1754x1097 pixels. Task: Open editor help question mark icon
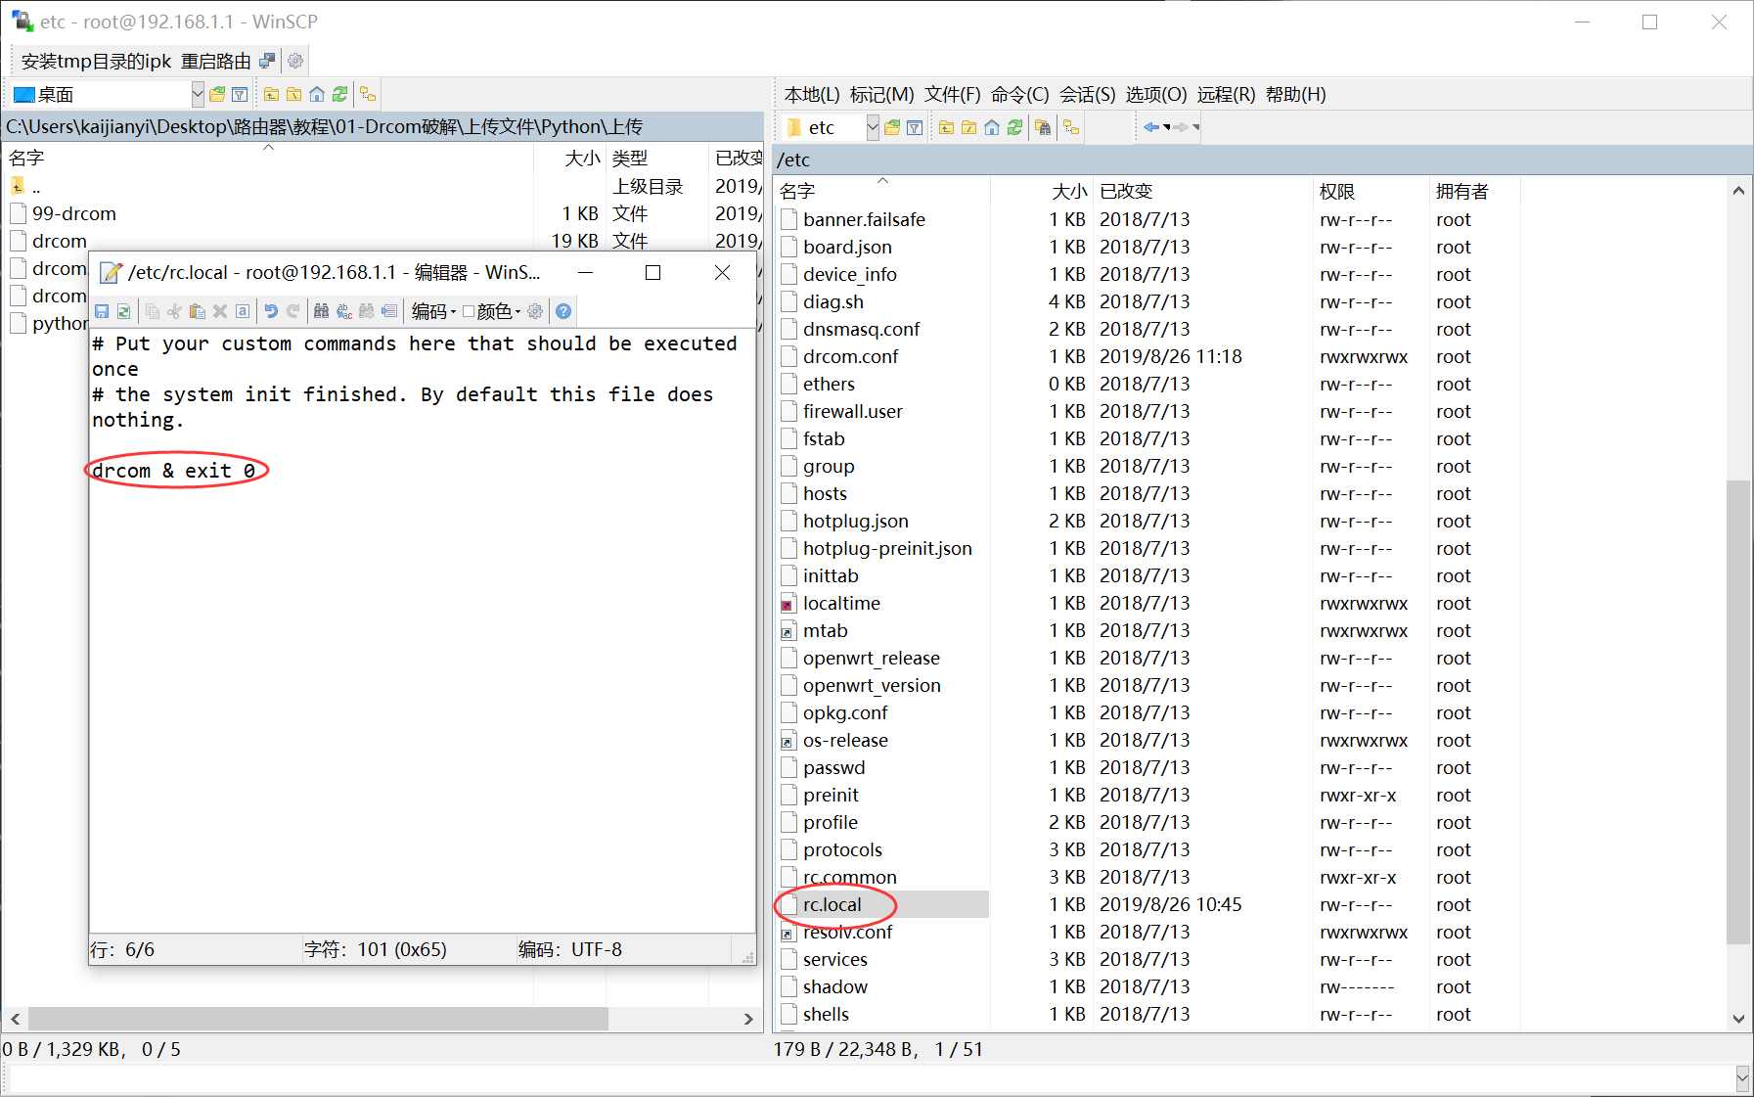563,311
